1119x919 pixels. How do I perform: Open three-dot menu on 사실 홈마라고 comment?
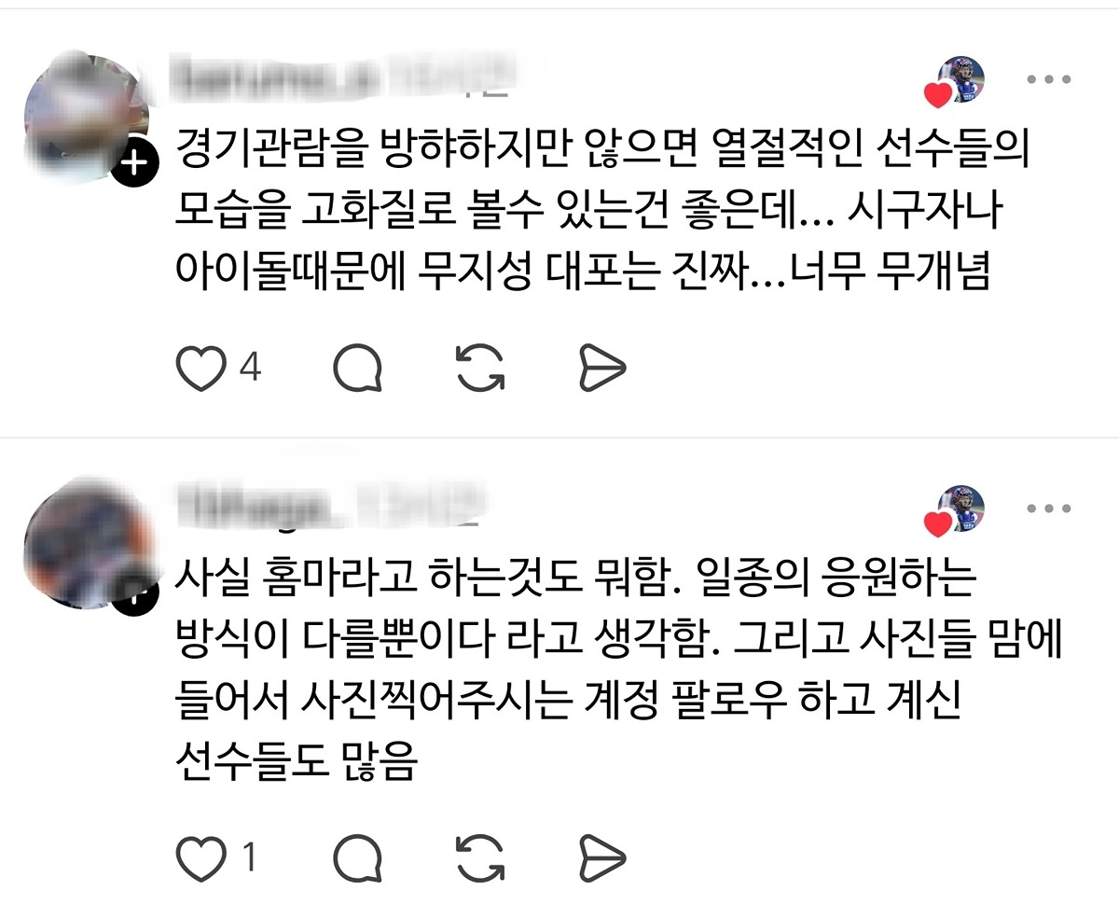tap(1048, 509)
